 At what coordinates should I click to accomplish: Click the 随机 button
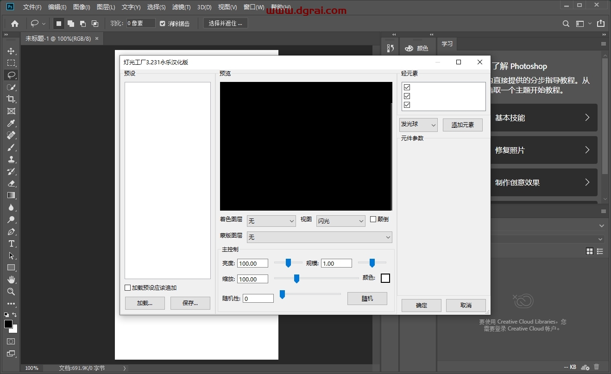coord(367,299)
